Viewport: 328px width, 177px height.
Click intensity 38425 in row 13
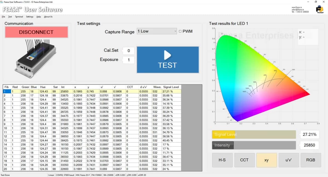(66, 140)
